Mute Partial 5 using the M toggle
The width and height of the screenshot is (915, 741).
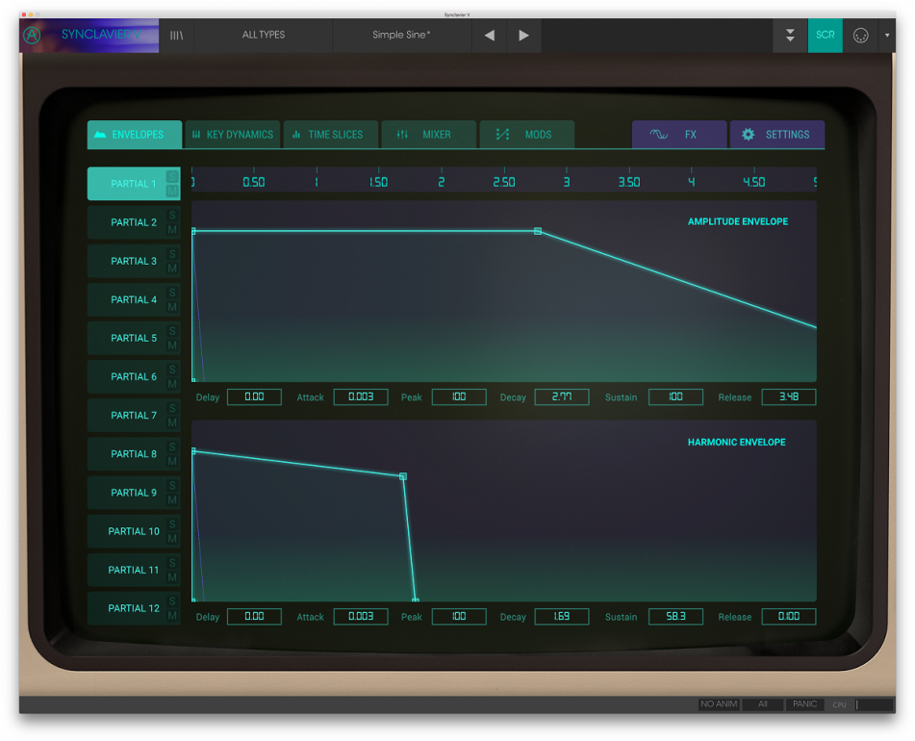172,345
